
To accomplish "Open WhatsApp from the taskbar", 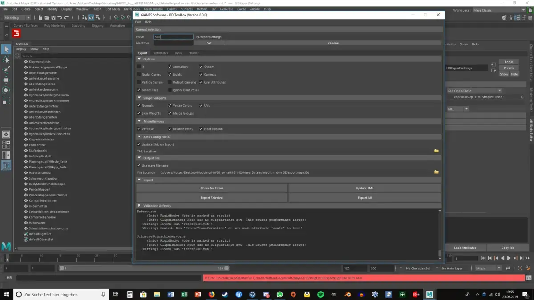I will coord(279,294).
